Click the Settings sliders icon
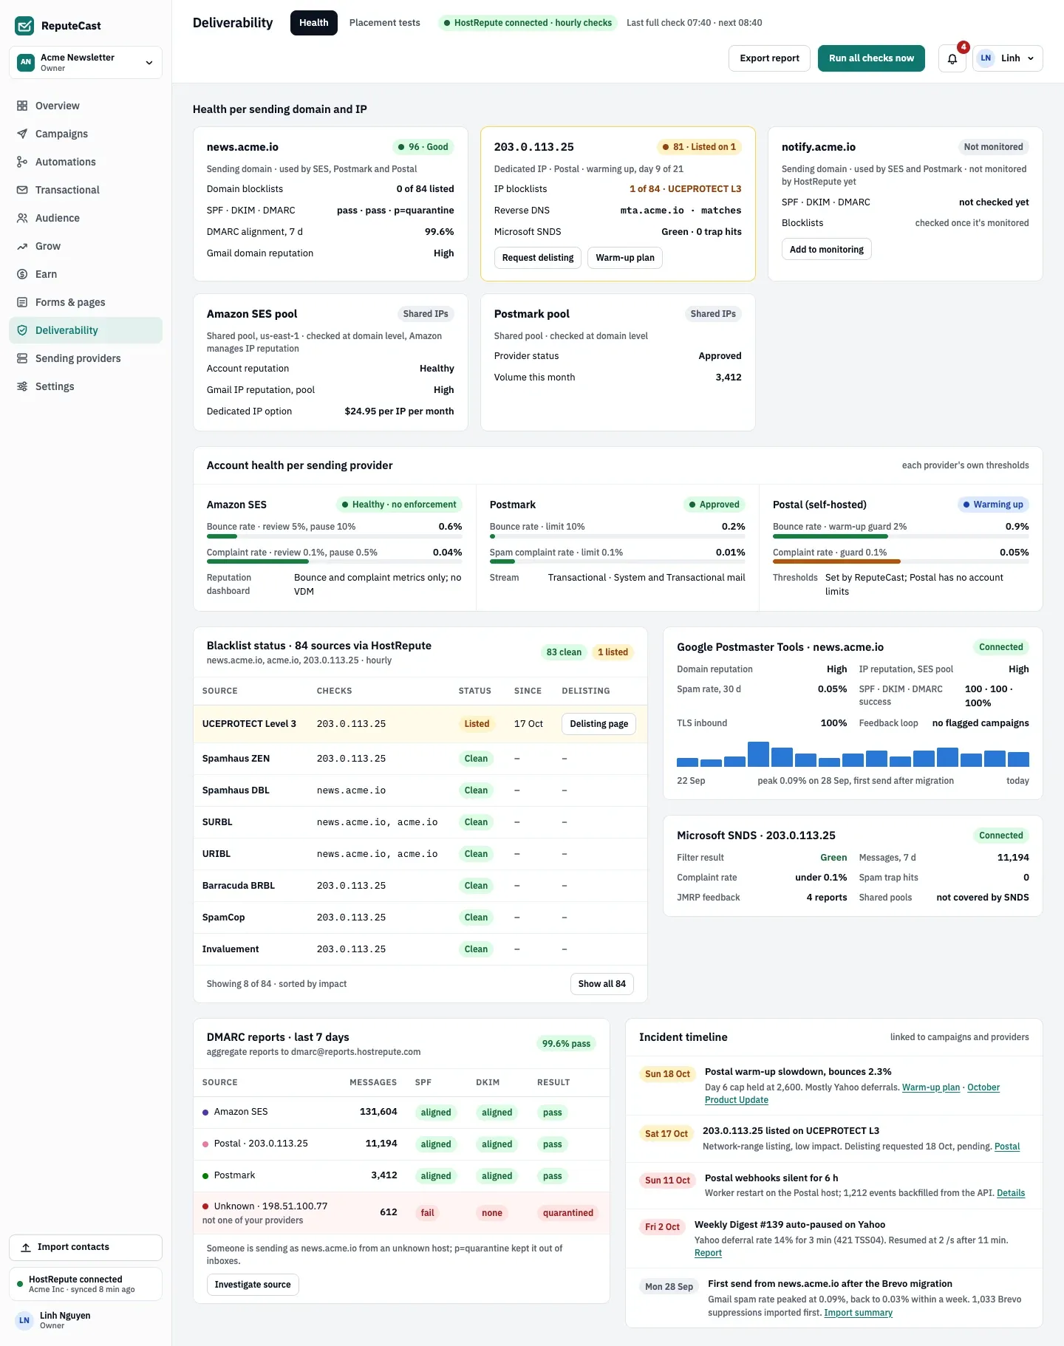 click(22, 386)
